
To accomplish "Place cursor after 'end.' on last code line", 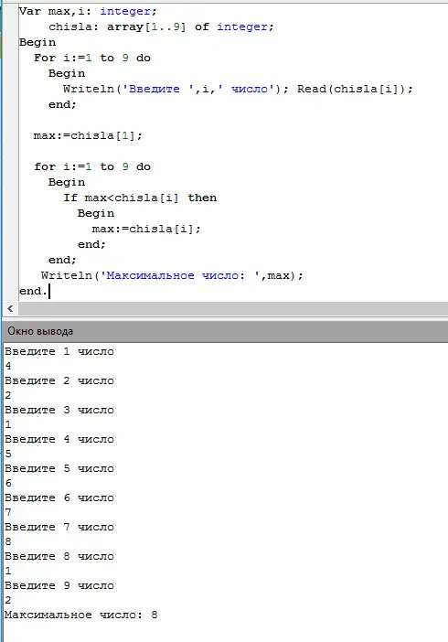I will click(x=48, y=291).
